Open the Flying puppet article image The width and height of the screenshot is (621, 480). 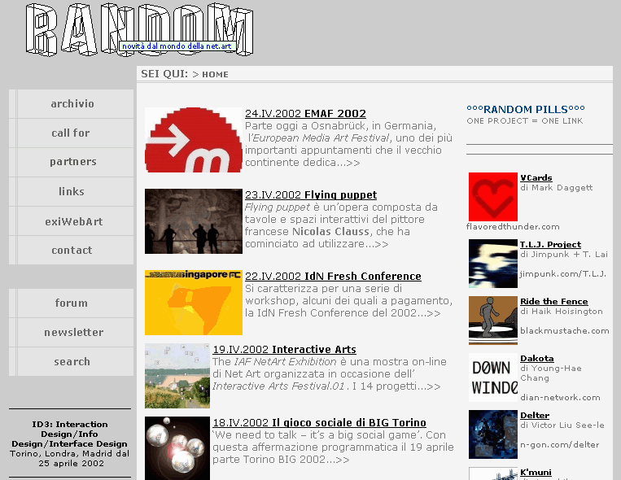click(194, 221)
